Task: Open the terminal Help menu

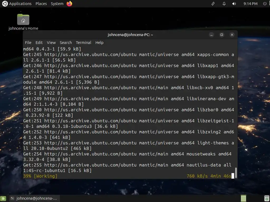Action: 99,43
